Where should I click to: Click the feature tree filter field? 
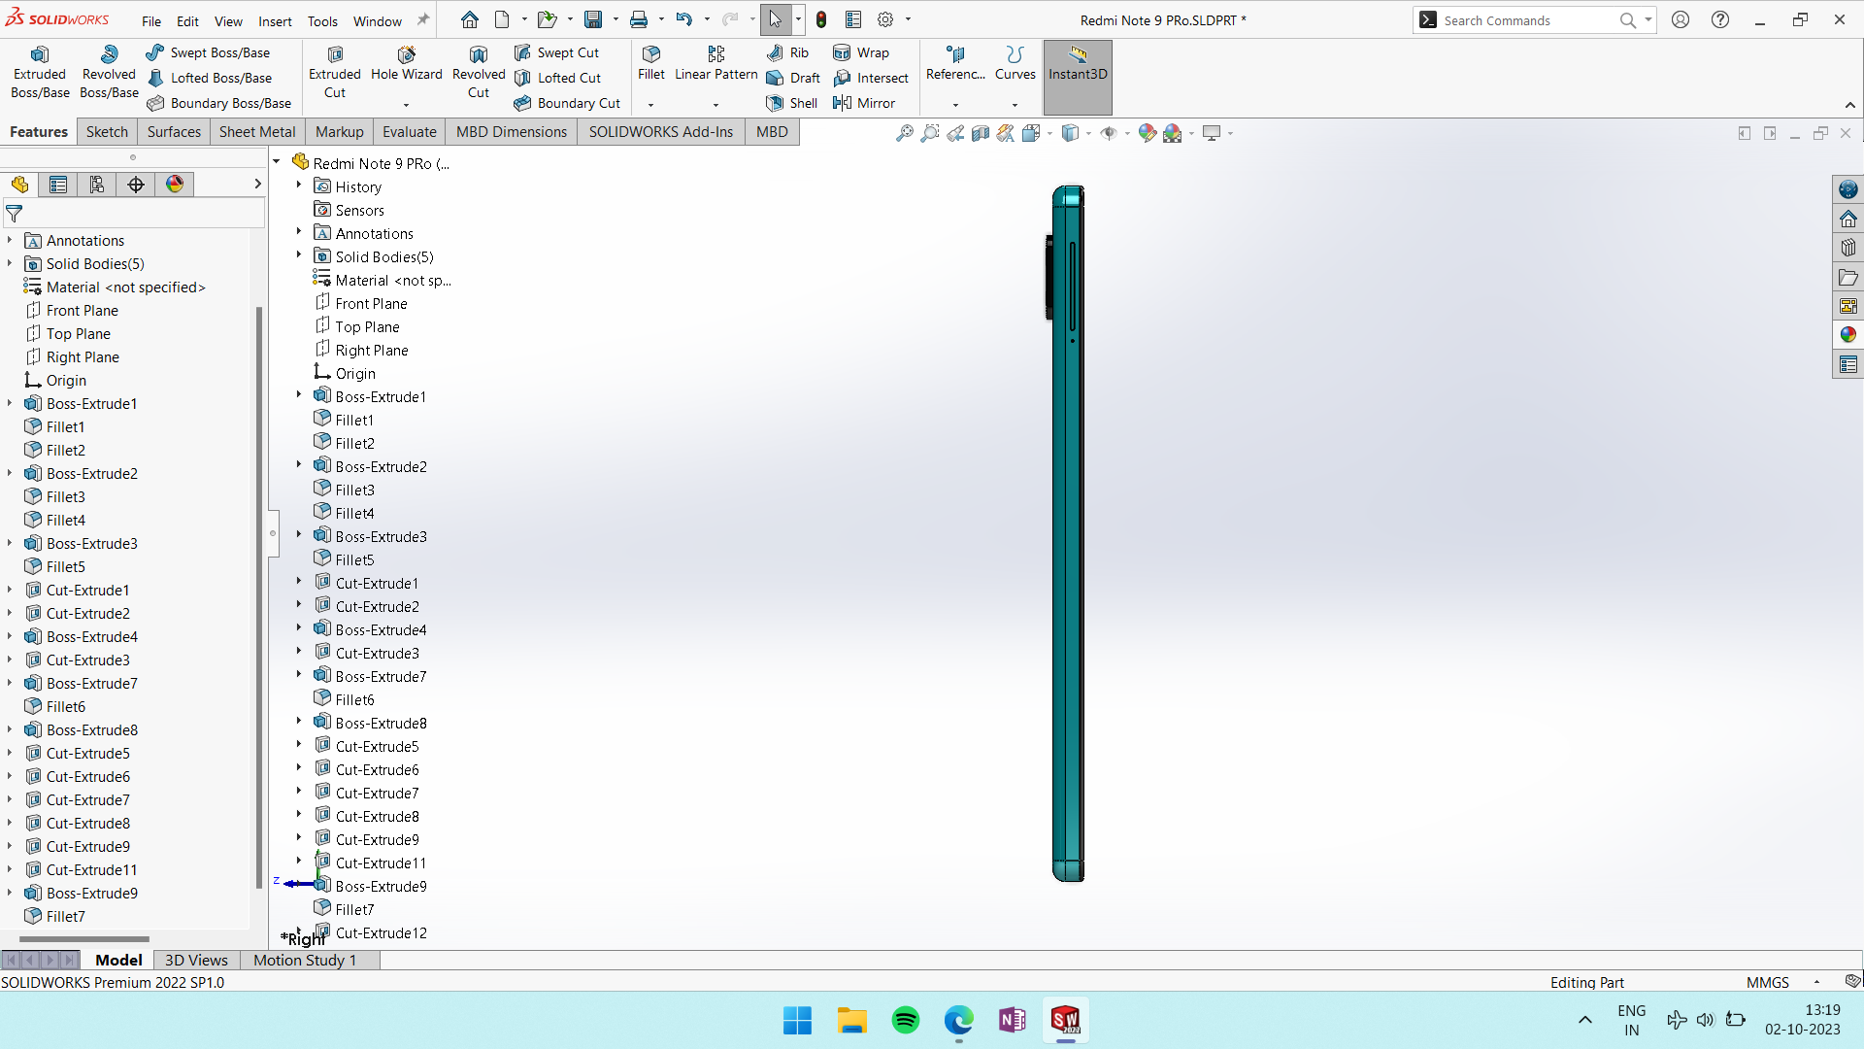pos(134,214)
